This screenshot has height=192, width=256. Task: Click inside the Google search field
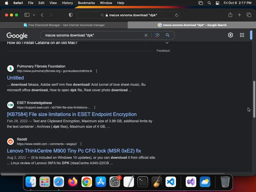93,35
